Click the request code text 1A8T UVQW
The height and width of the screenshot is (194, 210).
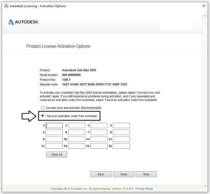tap(95, 84)
